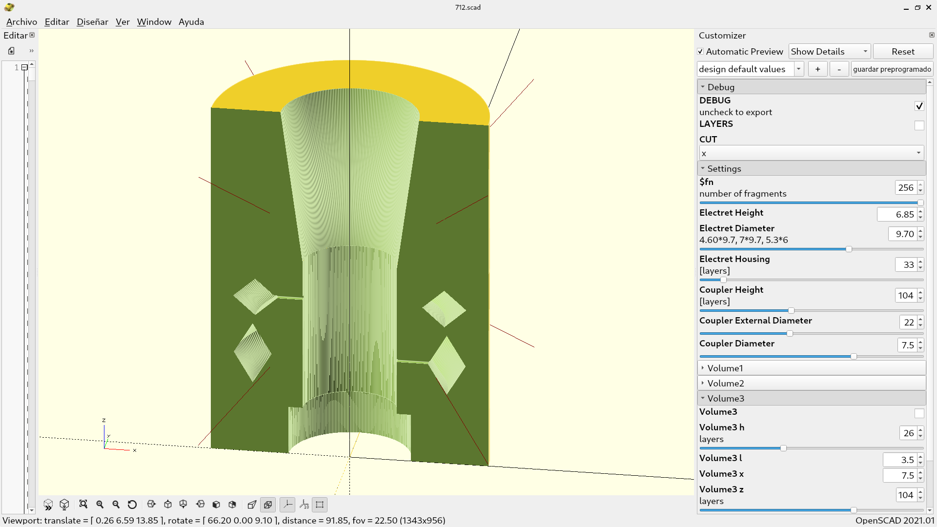
Task: Collapse the Settings section
Action: coord(812,168)
